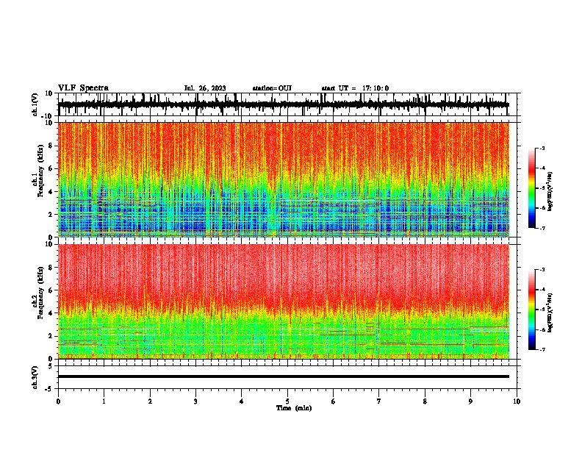Image resolution: width=582 pixels, height=450 pixels.
Task: Click the "Time (min)" x-axis label
Action: pos(294,408)
